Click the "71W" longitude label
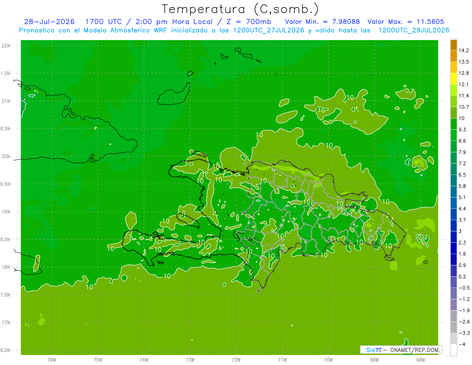The height and width of the screenshot is (365, 472). [282, 359]
